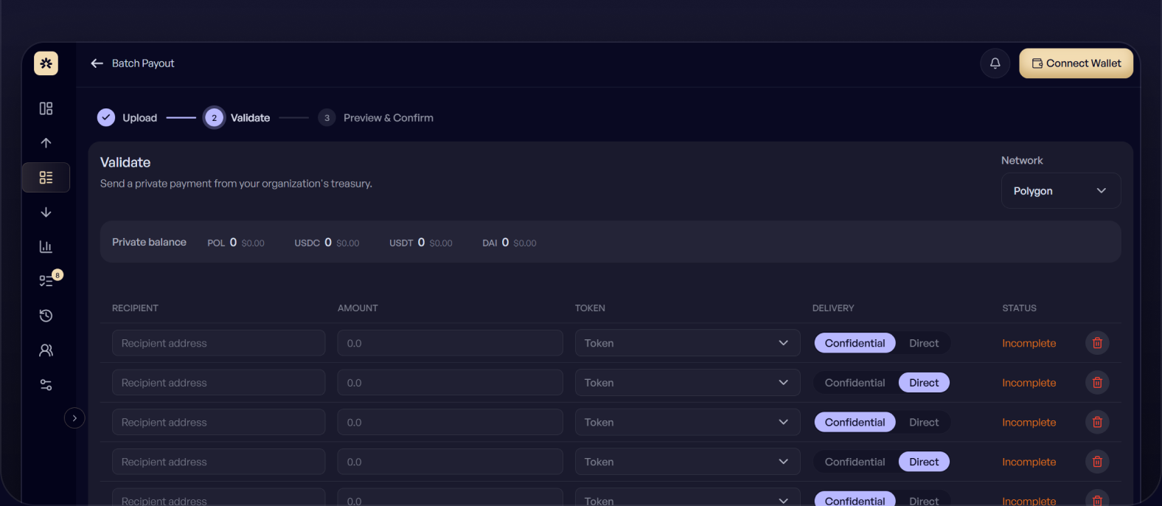
Task: Click the third row amount field
Action: click(x=450, y=423)
